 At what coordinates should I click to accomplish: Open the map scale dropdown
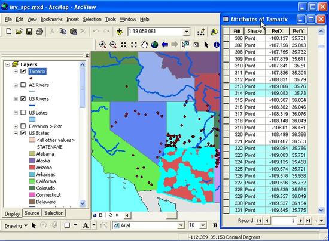[x=187, y=32]
